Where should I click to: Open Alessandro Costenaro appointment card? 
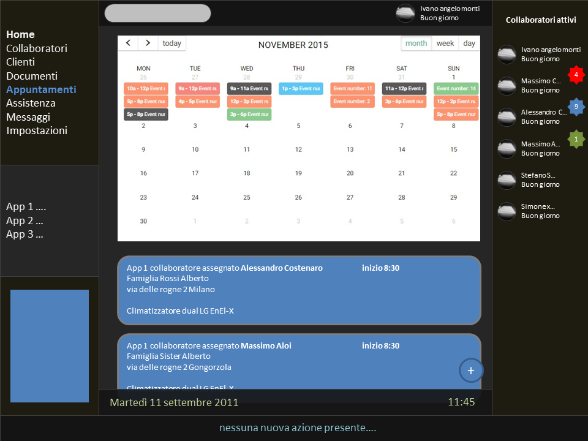(299, 290)
